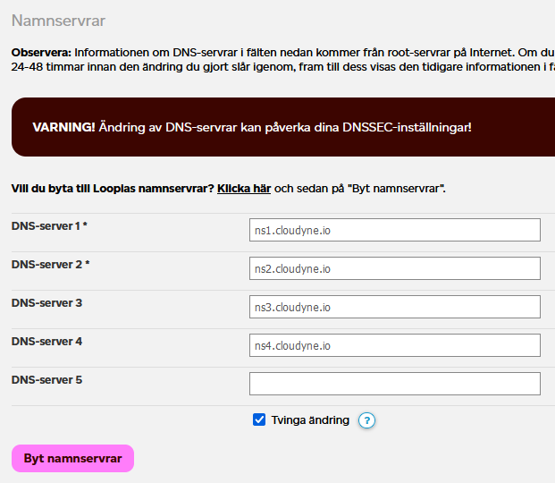555x483 pixels.
Task: Click the Tvinga ändring label text
Action: 310,419
